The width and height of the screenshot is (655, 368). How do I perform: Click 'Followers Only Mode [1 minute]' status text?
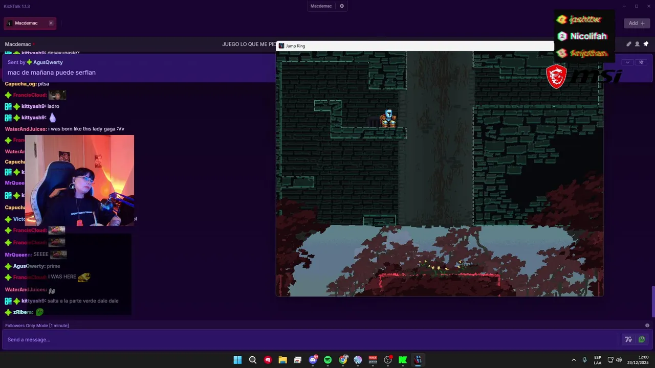tap(37, 326)
